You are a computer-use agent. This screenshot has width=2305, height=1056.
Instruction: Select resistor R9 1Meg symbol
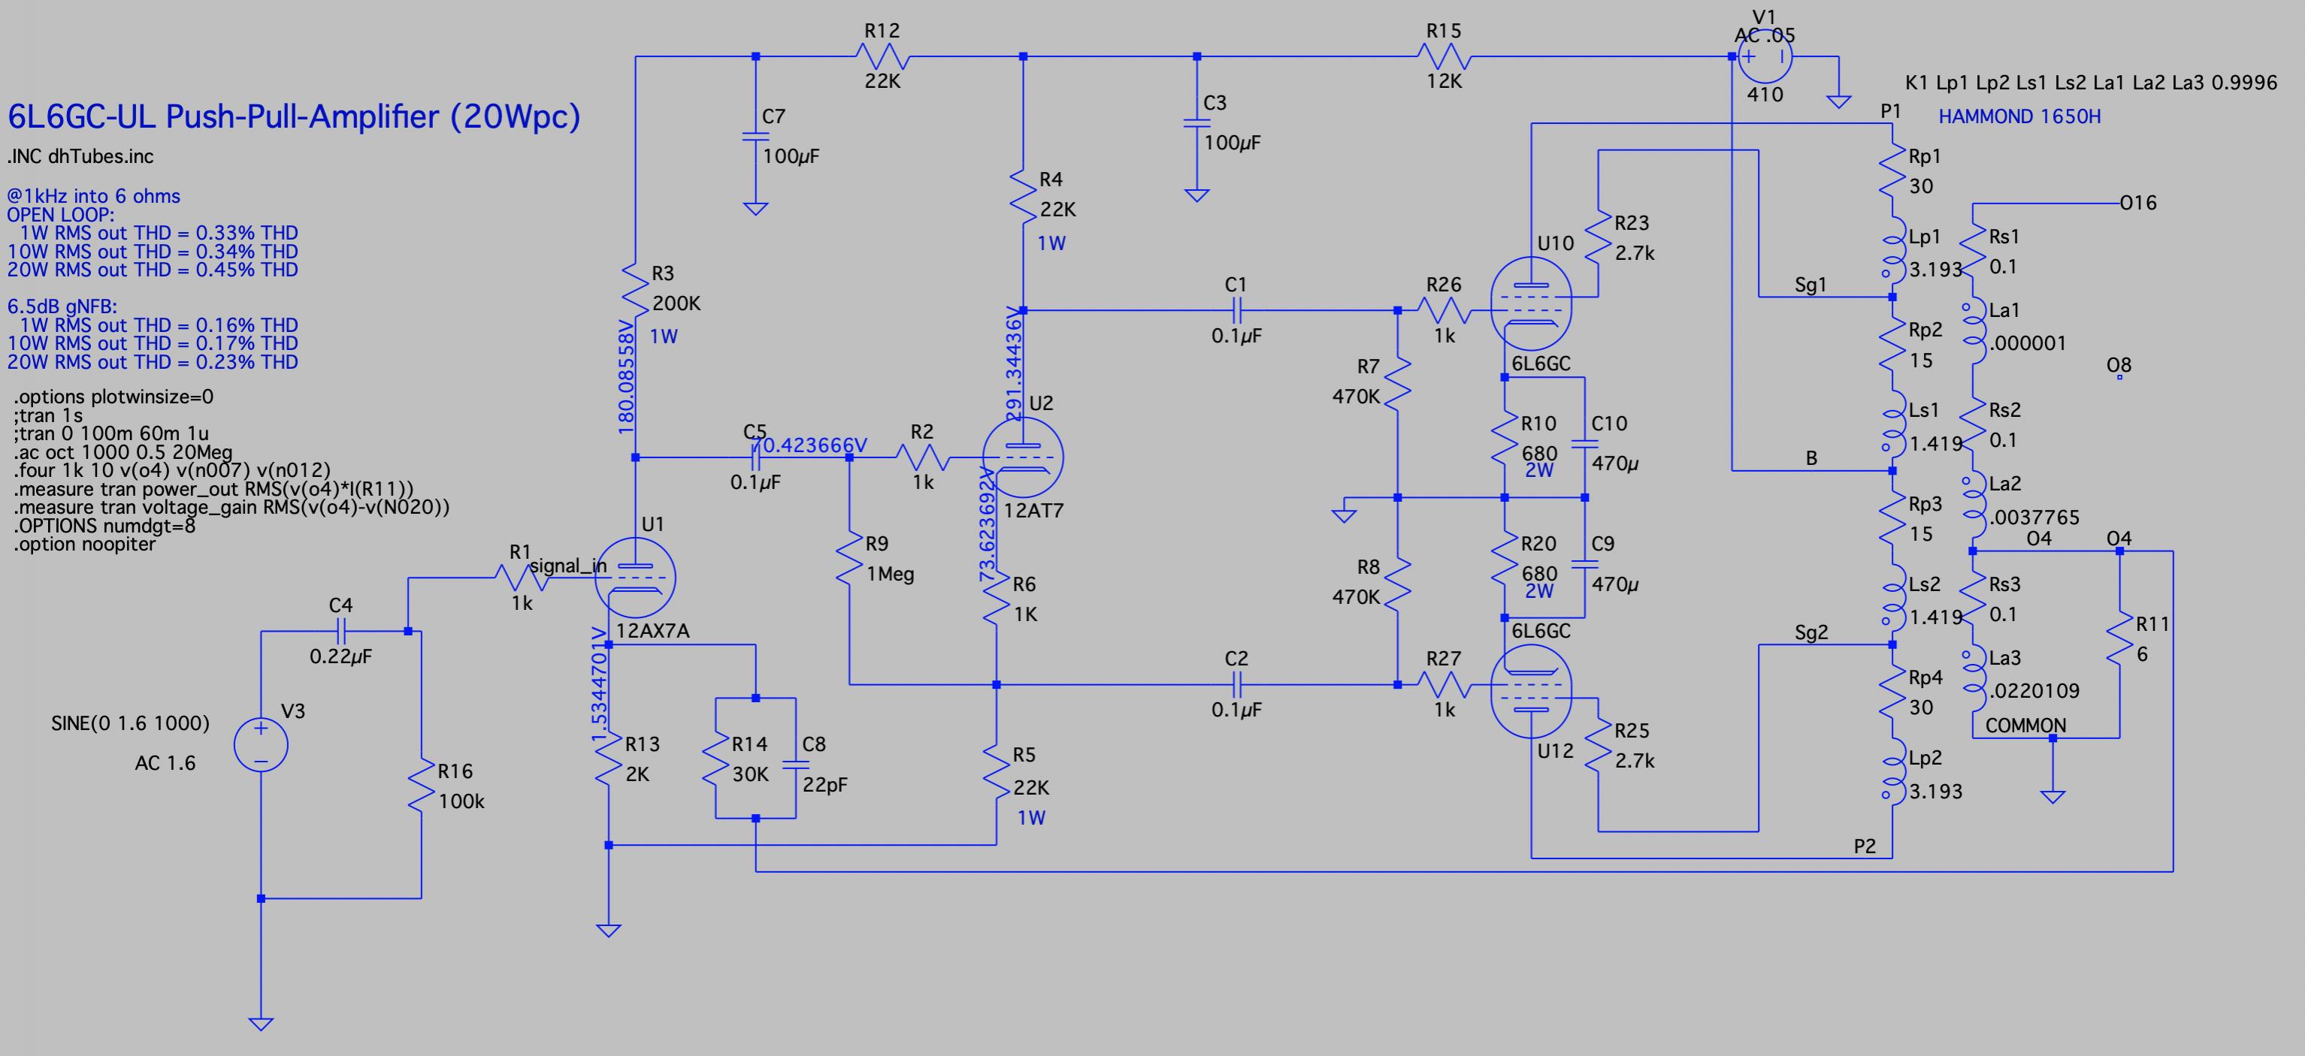[849, 559]
